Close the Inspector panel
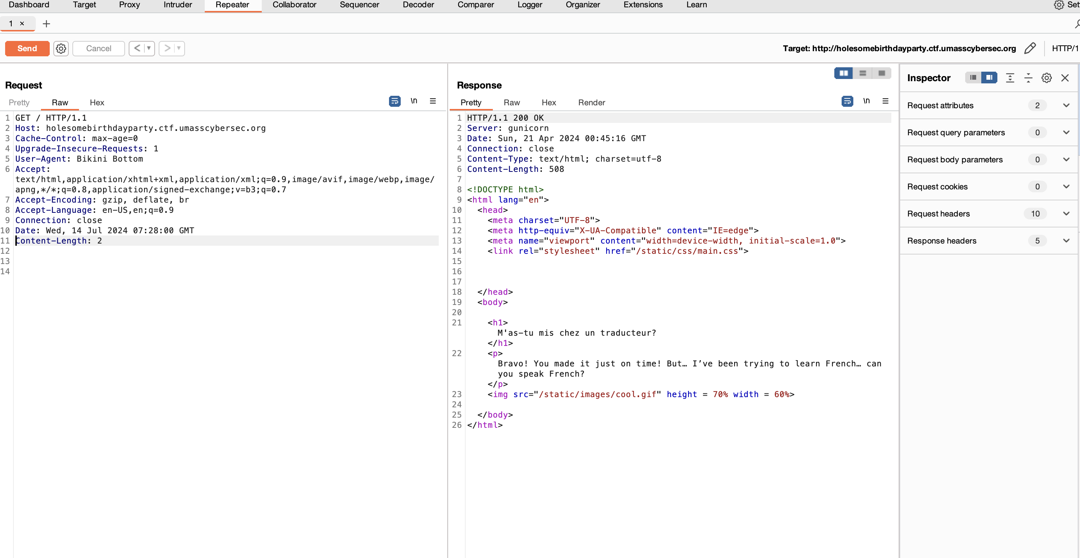 [x=1065, y=78]
